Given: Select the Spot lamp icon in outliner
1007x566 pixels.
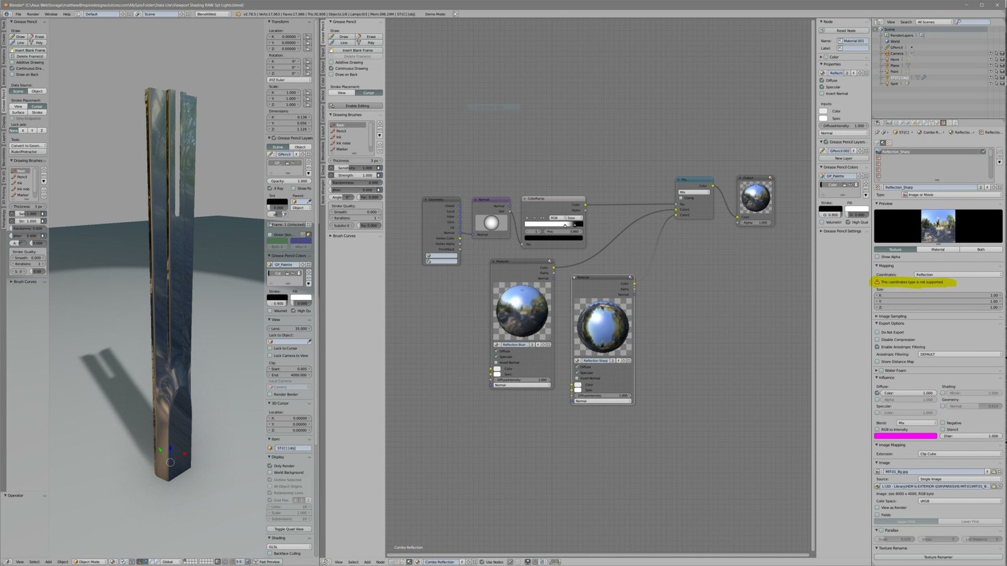Looking at the screenshot, I should 887,84.
